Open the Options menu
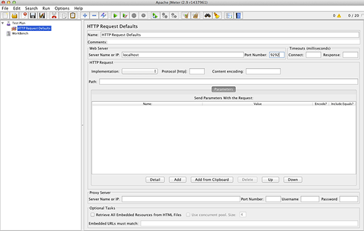Viewport: 364px width, 231px height. coord(62,8)
